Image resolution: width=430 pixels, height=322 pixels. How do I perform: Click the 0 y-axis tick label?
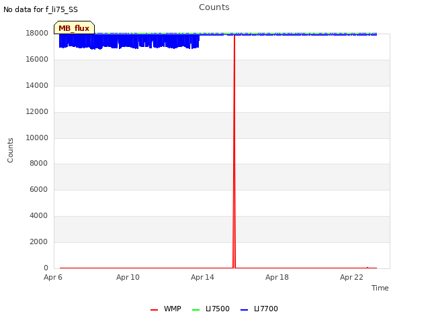pos(46,268)
